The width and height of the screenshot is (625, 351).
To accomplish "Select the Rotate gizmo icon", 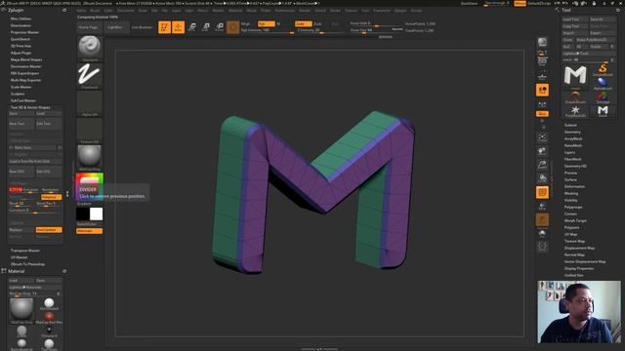I will tap(219, 27).
